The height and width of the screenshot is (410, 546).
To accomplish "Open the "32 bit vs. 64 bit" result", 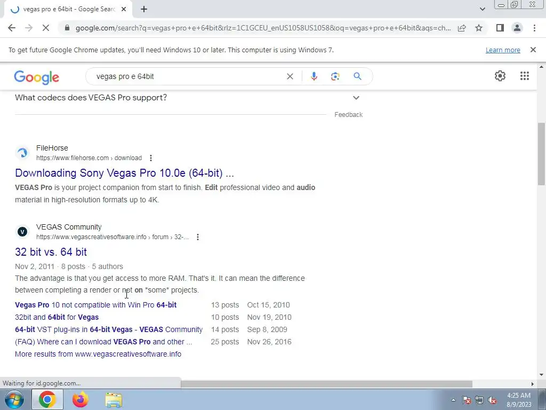I will click(51, 252).
